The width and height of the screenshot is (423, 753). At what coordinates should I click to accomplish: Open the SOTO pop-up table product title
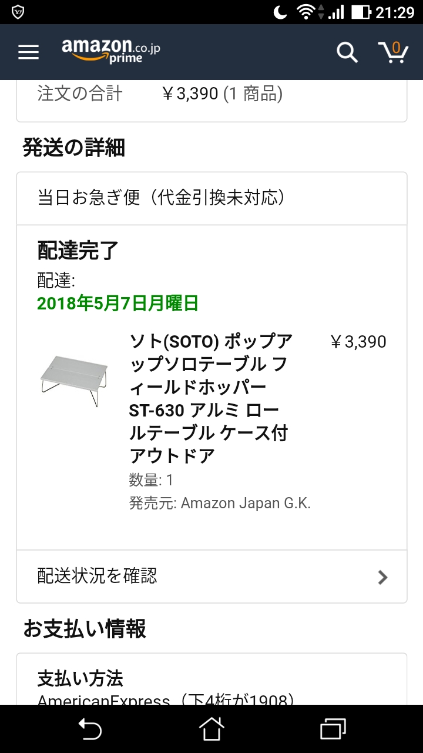point(210,398)
